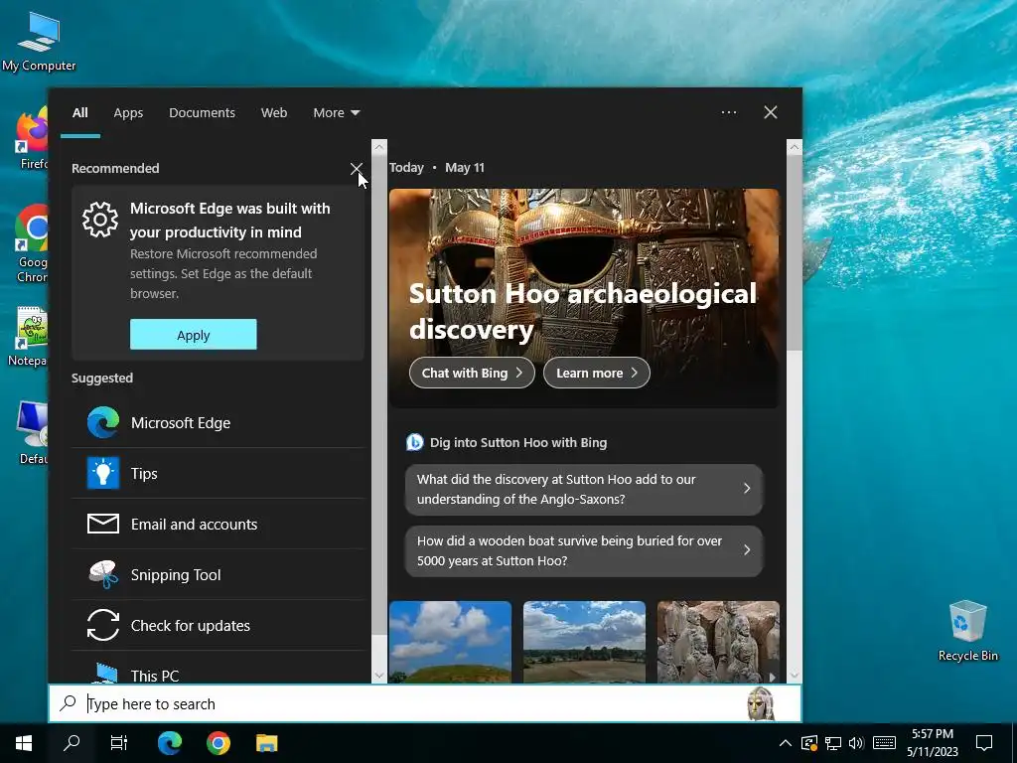
Task: Open the notification center icon
Action: click(984, 743)
